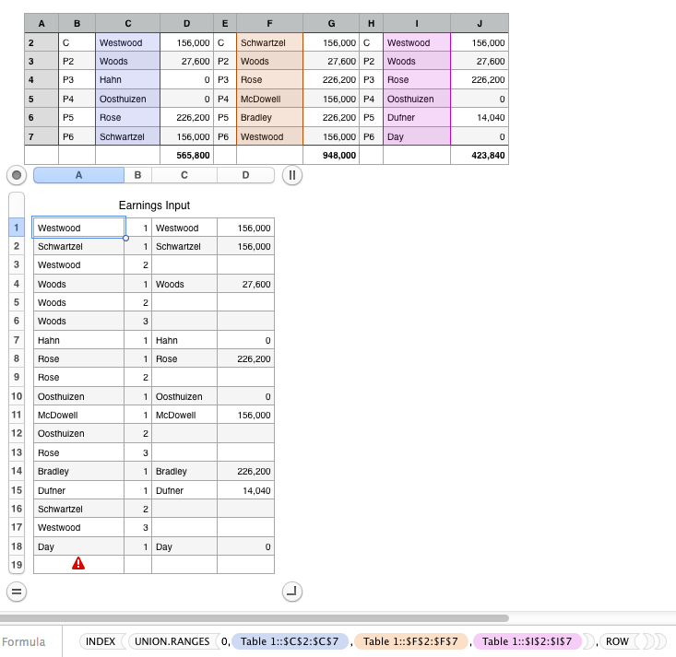Click the McDowell cell in orange column

[x=269, y=100]
